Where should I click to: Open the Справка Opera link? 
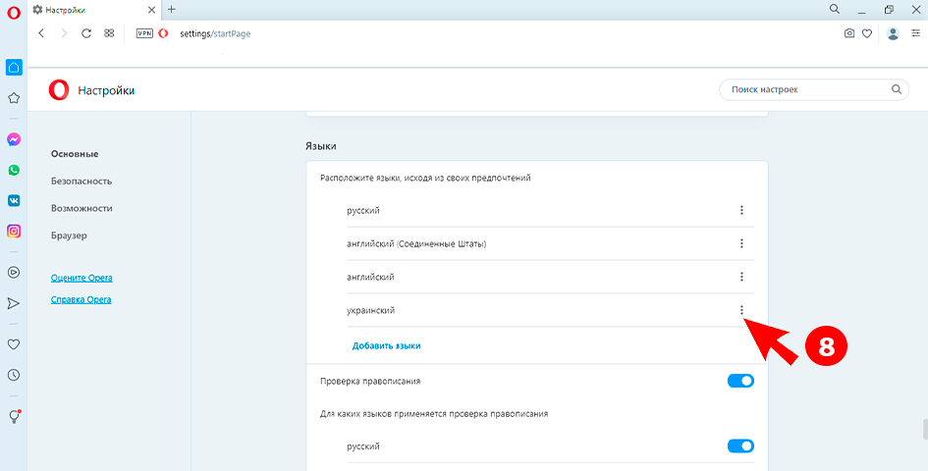(x=81, y=300)
